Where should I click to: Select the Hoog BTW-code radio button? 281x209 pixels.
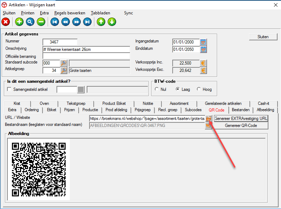[199, 89]
